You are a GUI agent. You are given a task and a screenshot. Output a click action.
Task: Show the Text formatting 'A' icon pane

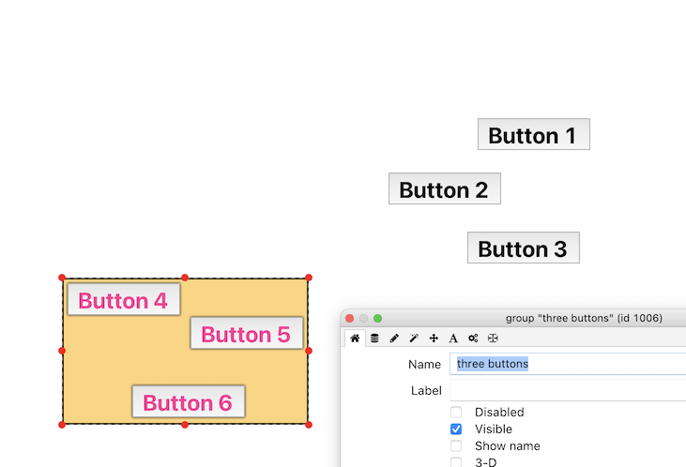(453, 338)
